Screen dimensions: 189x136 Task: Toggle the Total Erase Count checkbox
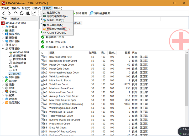point(42,84)
